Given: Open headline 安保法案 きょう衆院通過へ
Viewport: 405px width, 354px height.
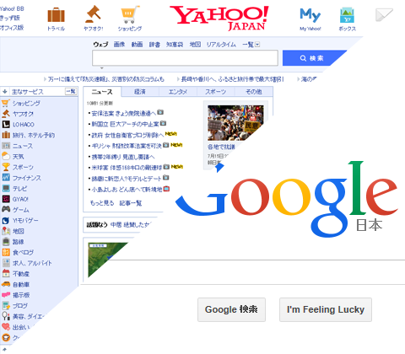Looking at the screenshot, I should coord(123,114).
